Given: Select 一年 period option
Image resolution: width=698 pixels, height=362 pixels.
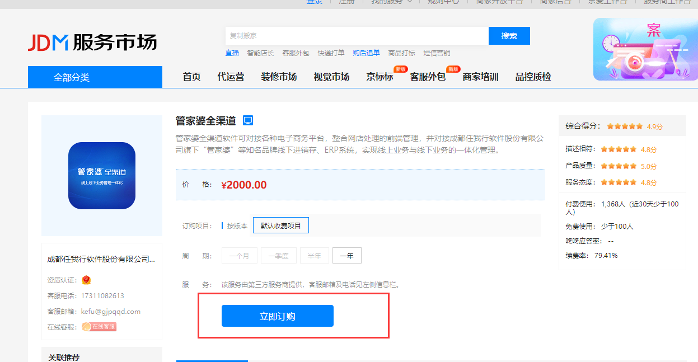Looking at the screenshot, I should (x=347, y=256).
